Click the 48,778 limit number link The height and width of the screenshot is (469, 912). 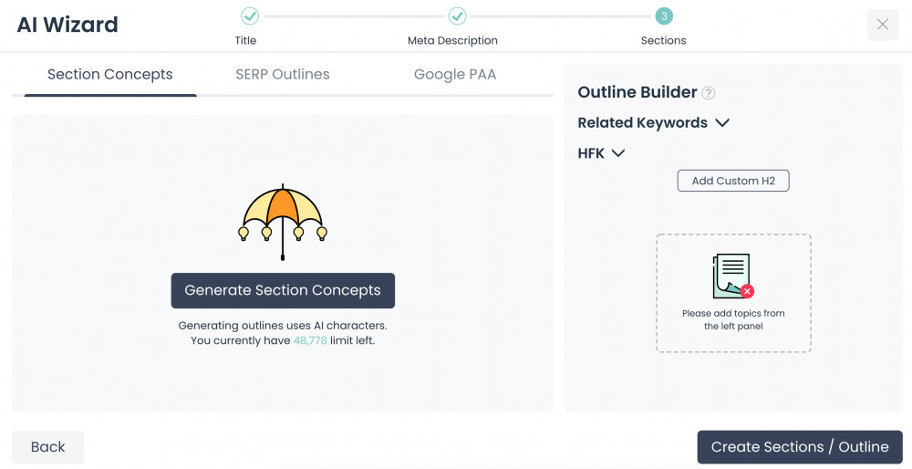(x=310, y=340)
